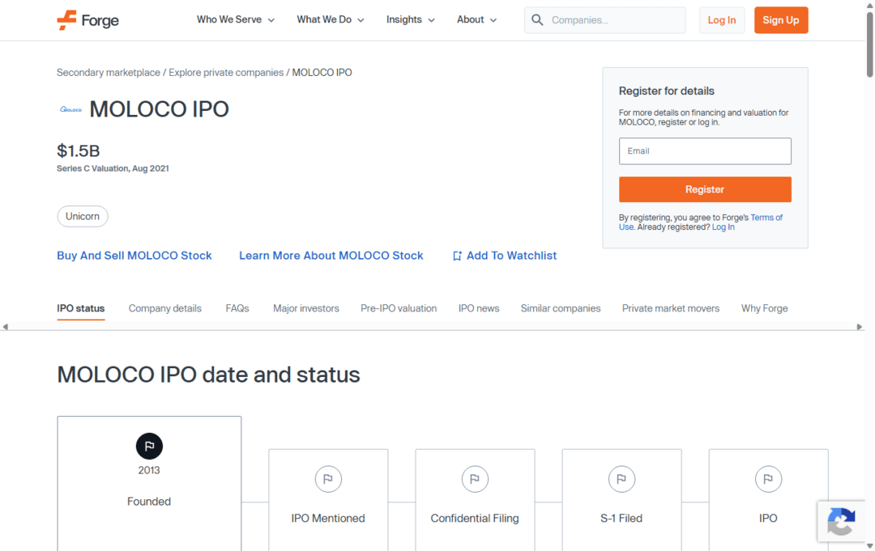Image resolution: width=875 pixels, height=551 pixels.
Task: Click the vertical page scrollbar
Action: point(869,45)
